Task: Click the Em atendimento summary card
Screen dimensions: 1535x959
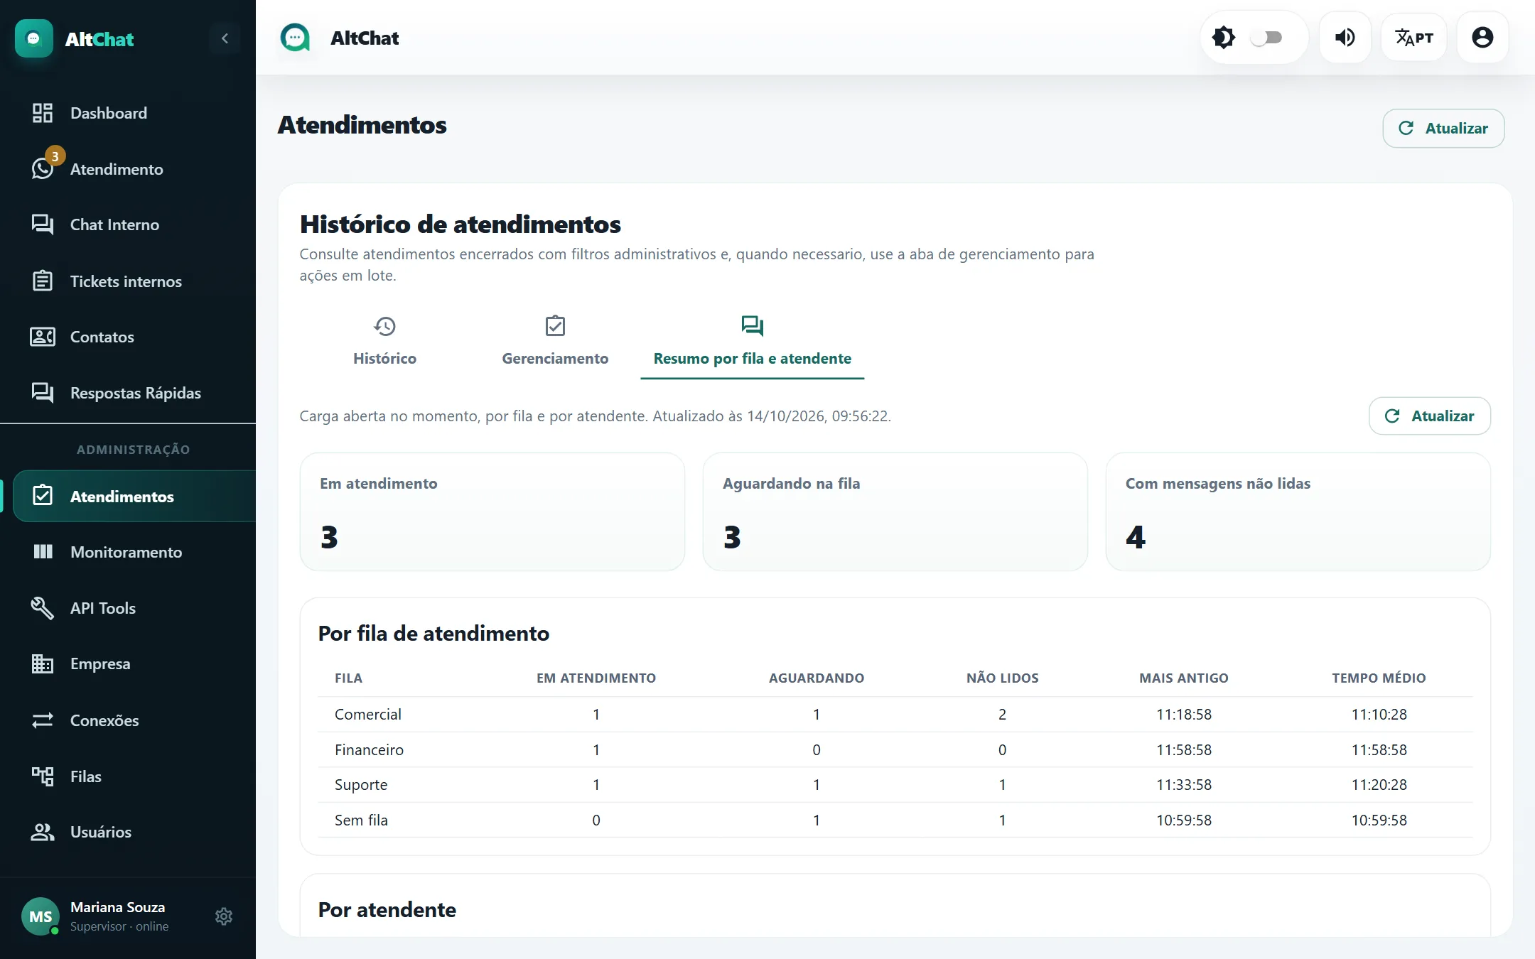Action: coord(492,511)
